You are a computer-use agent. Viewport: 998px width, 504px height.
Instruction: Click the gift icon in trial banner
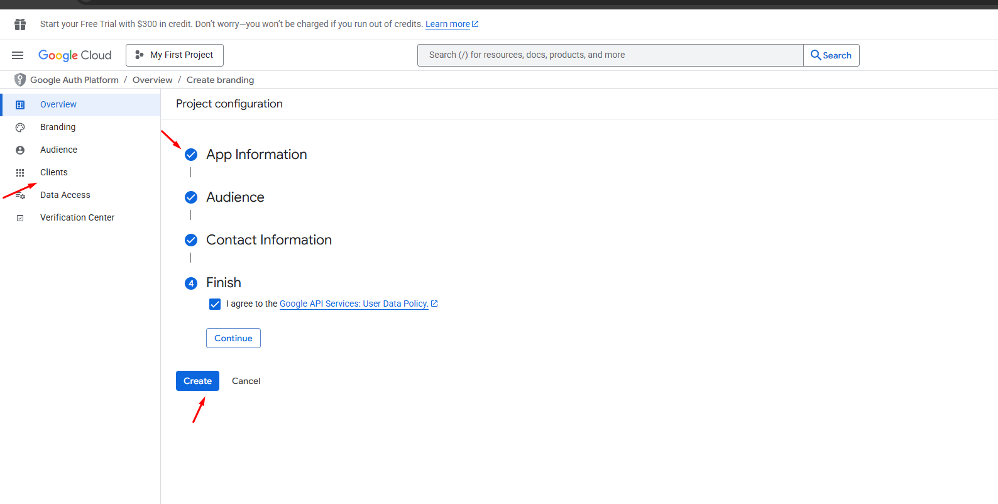[20, 25]
